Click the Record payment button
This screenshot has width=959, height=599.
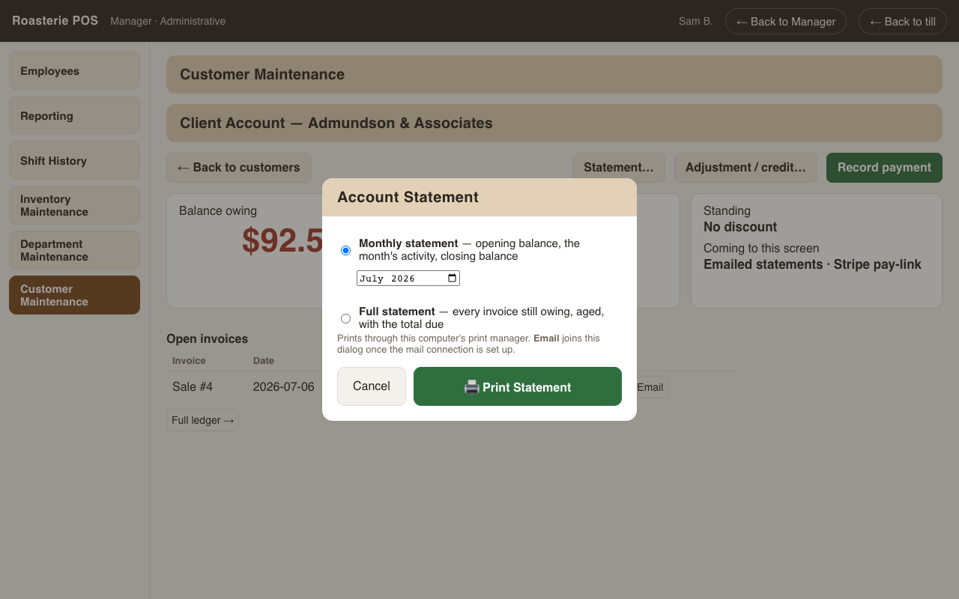click(x=884, y=168)
